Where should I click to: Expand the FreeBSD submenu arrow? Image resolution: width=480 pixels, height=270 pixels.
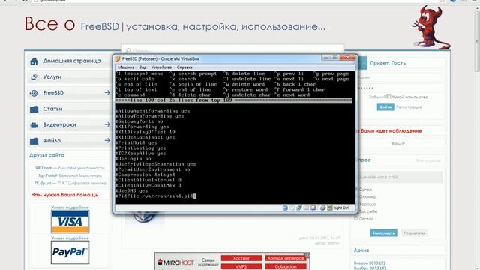(106, 92)
